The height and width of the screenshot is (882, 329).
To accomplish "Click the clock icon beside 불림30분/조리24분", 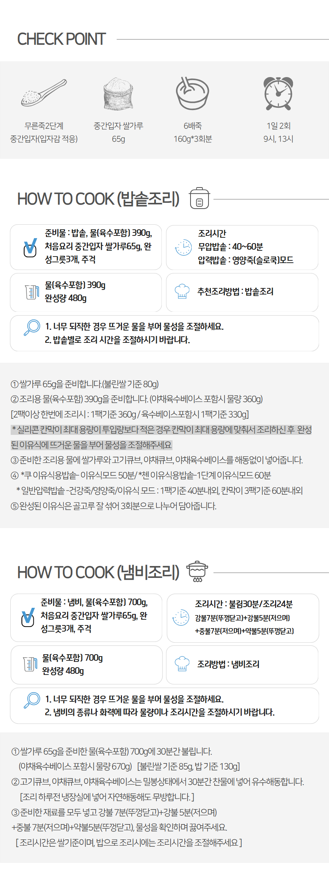I will click(181, 618).
